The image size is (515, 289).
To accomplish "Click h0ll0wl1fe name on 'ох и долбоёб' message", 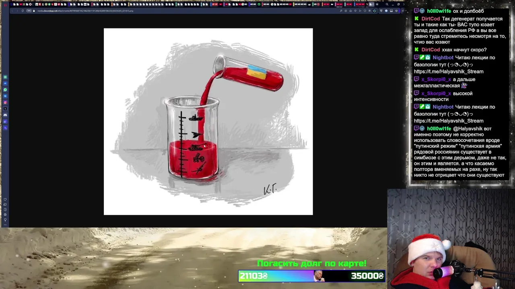I will [x=439, y=11].
